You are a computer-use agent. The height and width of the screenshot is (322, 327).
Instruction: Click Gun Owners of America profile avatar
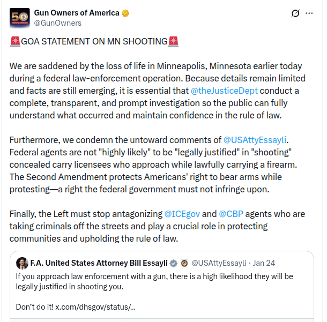(19, 18)
